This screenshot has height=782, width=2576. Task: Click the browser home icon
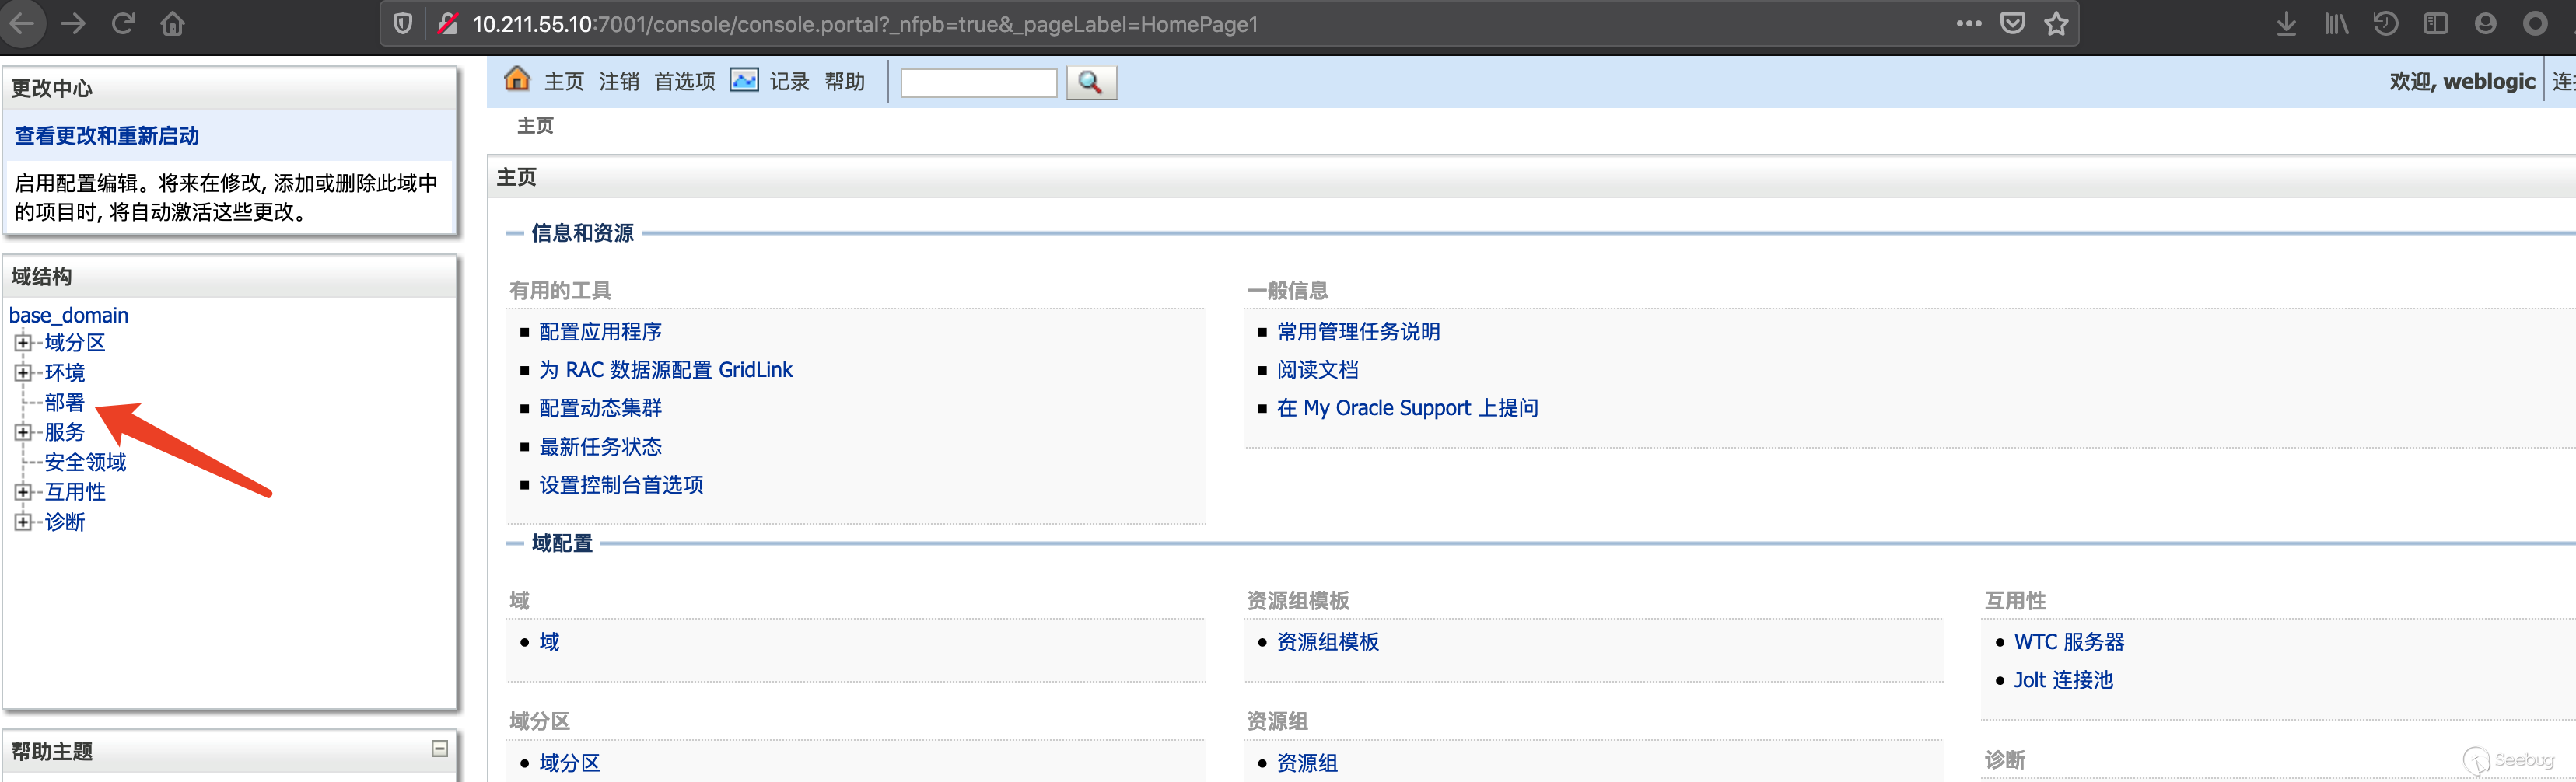(x=173, y=23)
